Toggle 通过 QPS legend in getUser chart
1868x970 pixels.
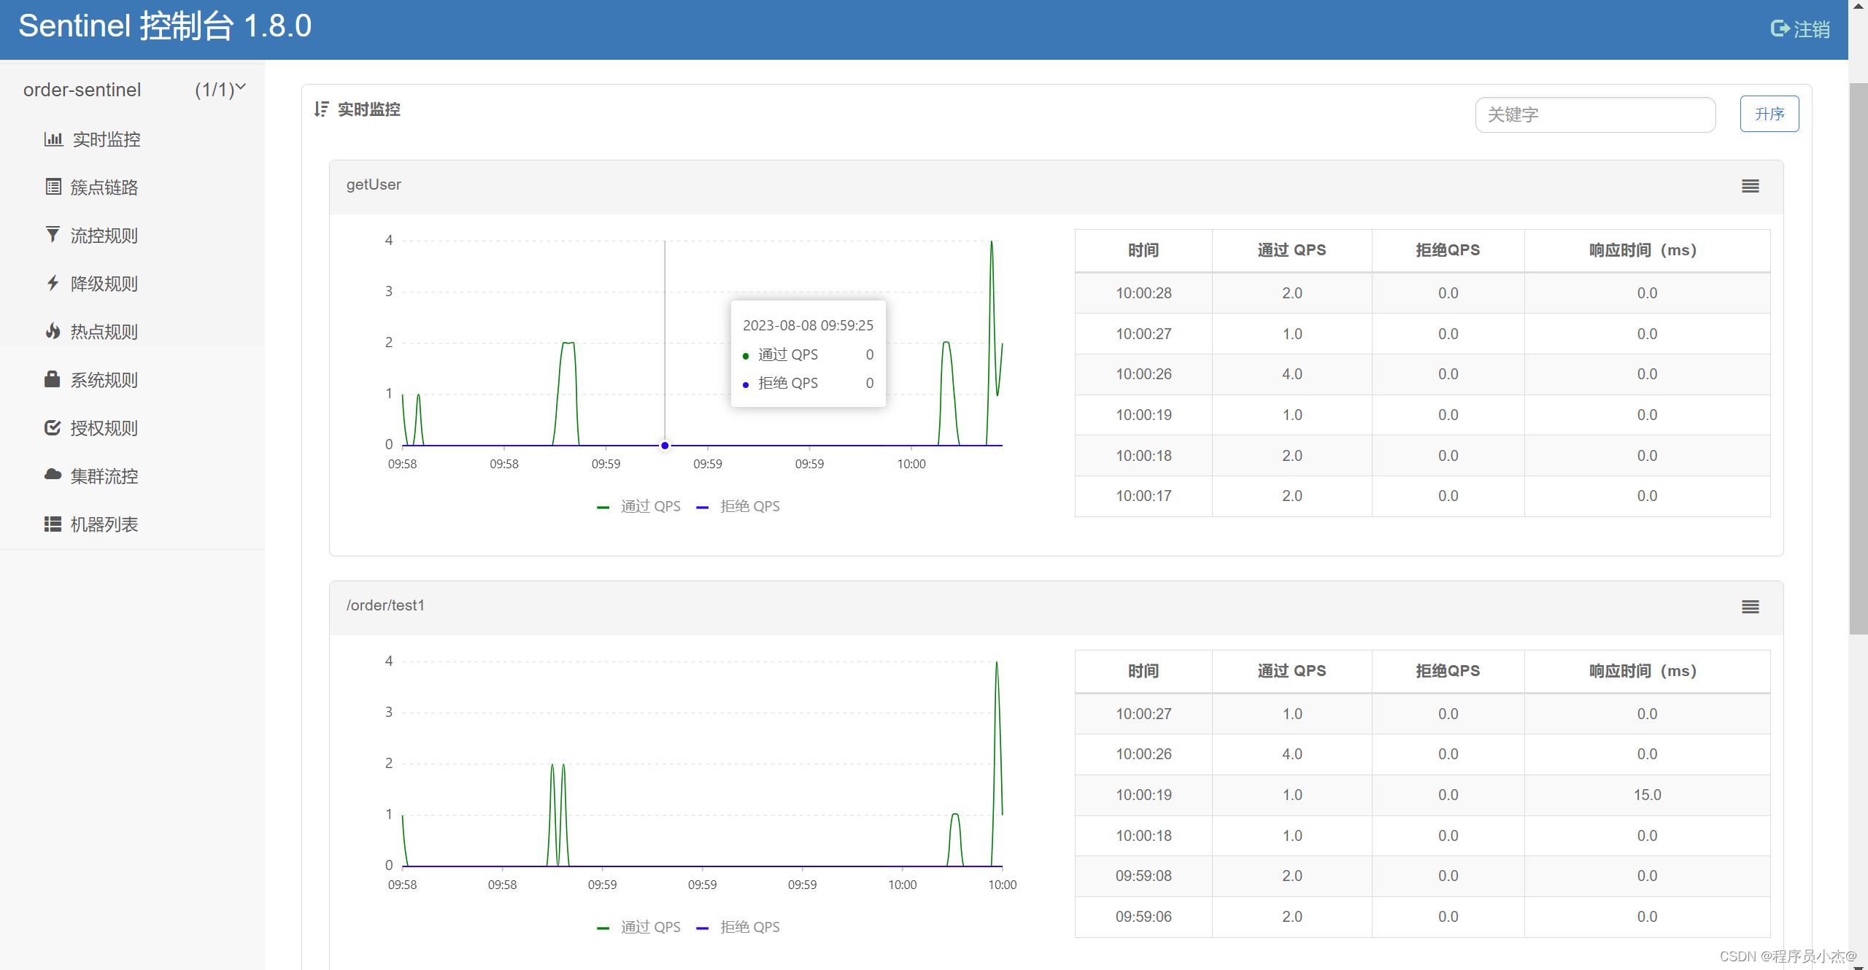coord(639,506)
